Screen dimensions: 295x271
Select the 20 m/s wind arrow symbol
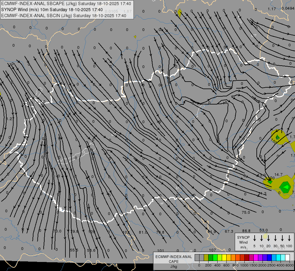(268, 238)
